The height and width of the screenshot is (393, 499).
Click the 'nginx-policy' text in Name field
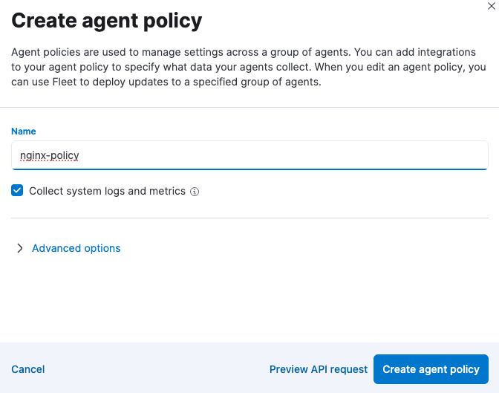(x=50, y=155)
